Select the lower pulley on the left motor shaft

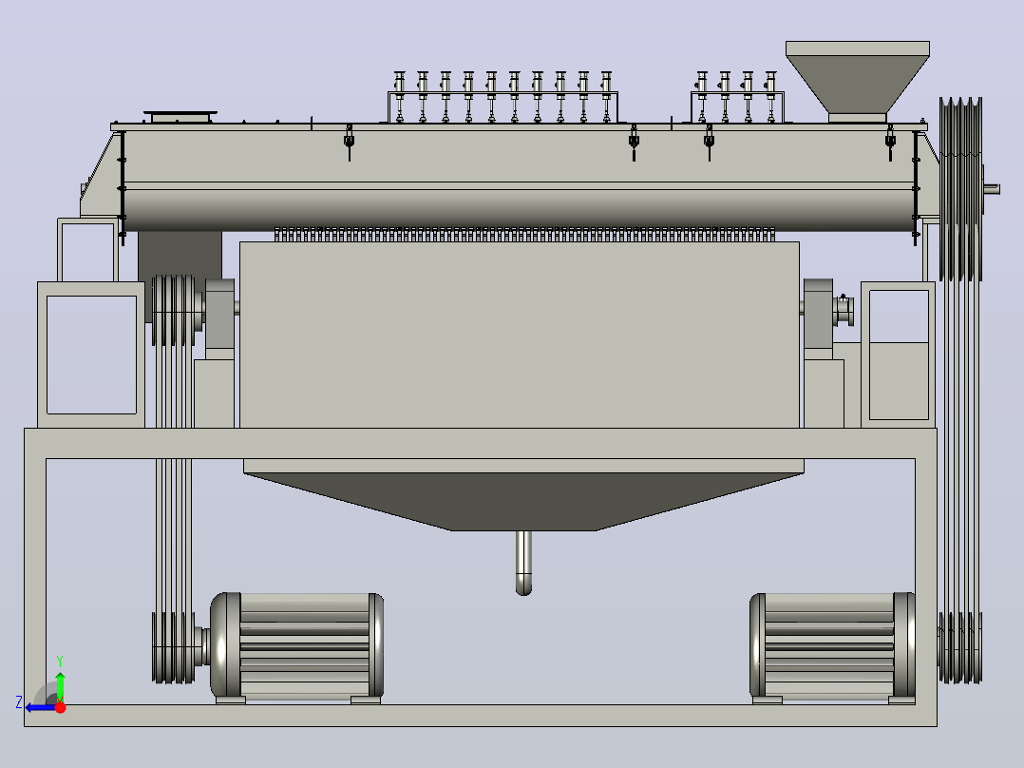tap(173, 647)
